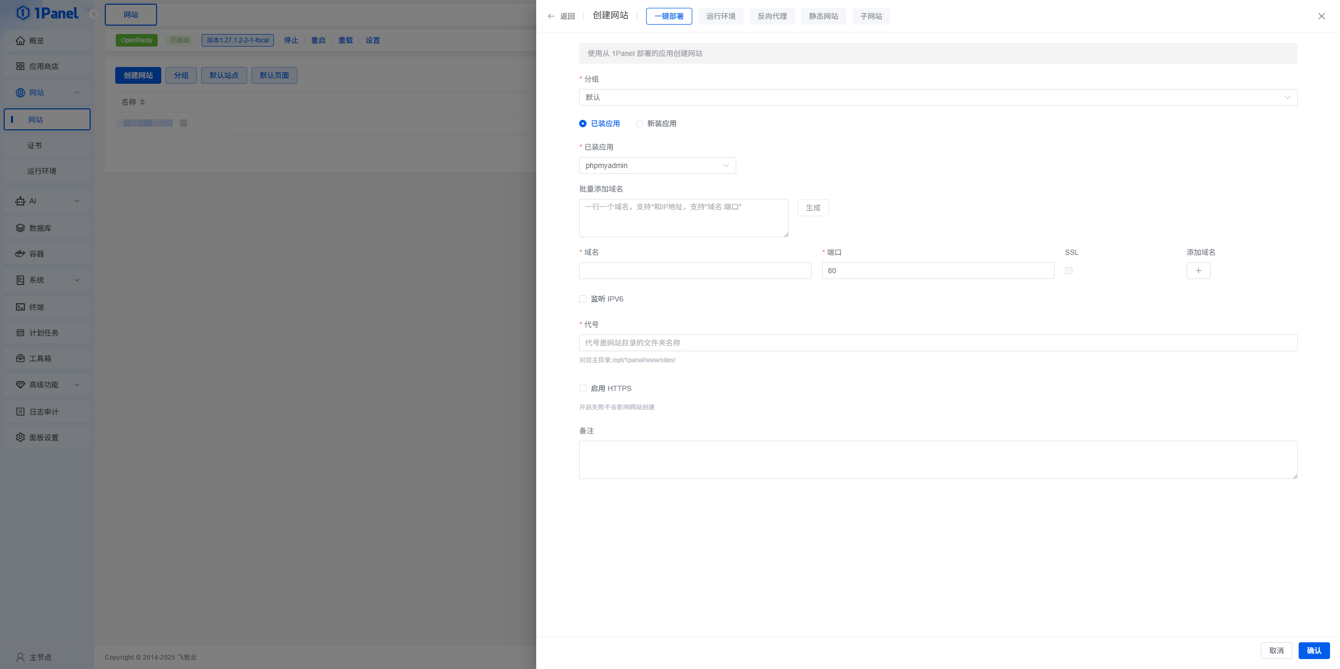
Task: Open 面板设置 via the gear icon
Action: tap(20, 438)
